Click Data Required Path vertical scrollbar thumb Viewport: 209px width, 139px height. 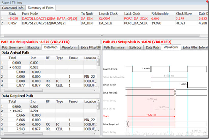pyautogui.click(x=98, y=106)
